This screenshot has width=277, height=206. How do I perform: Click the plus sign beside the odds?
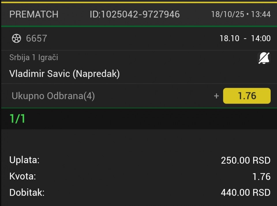[216, 96]
